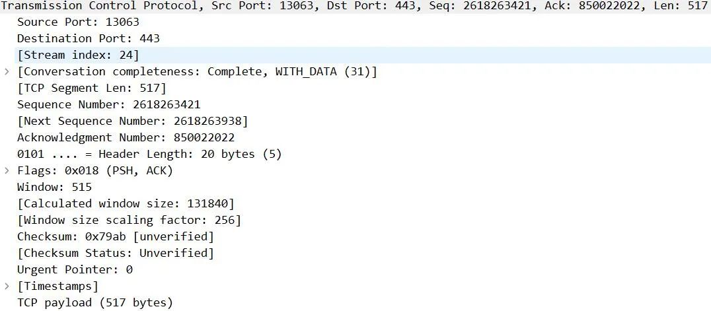711x311 pixels.
Task: Select the Flags (PSH, ACK) row text
Action: 95,170
